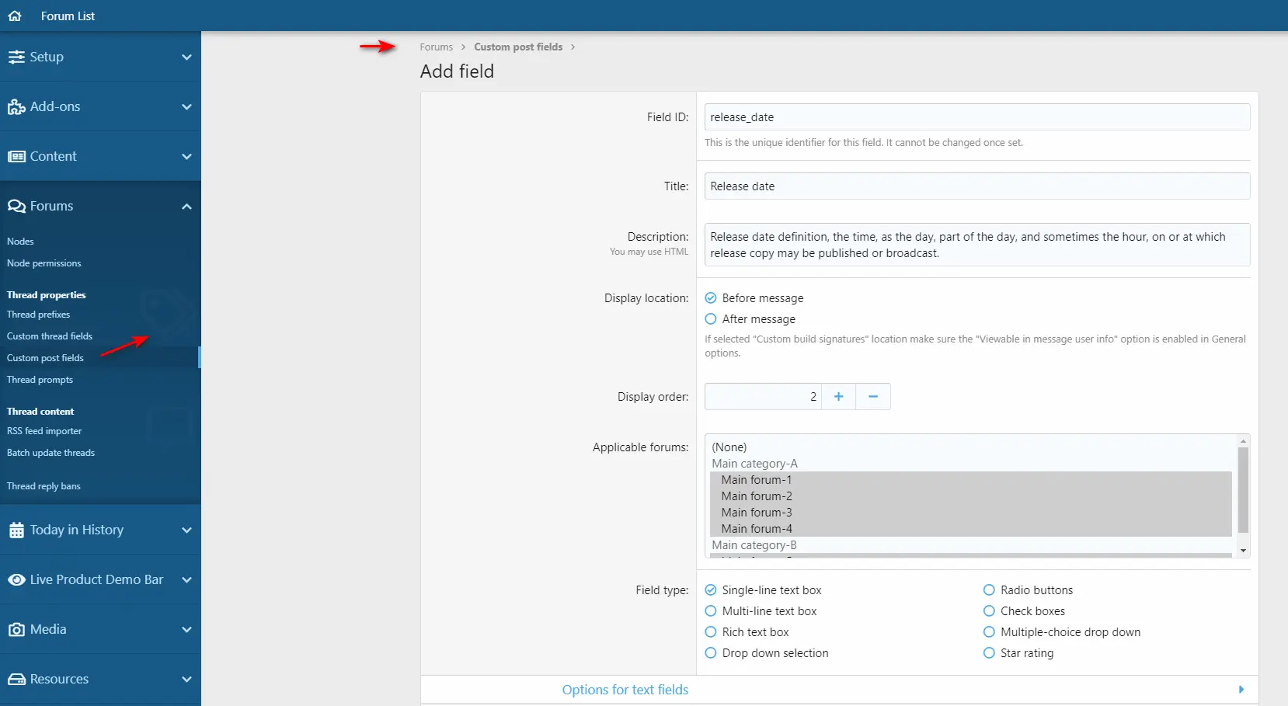Decrease display order with minus button

[873, 396]
